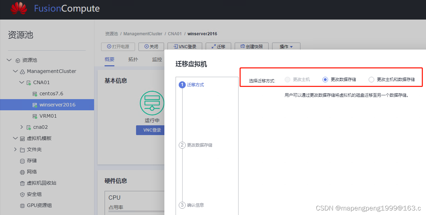Expand the cna02 host node
The width and height of the screenshot is (426, 215).
click(x=22, y=127)
